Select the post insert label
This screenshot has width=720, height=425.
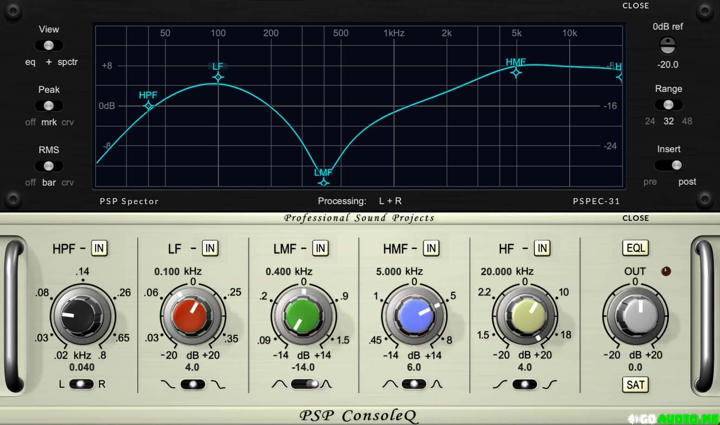[687, 182]
